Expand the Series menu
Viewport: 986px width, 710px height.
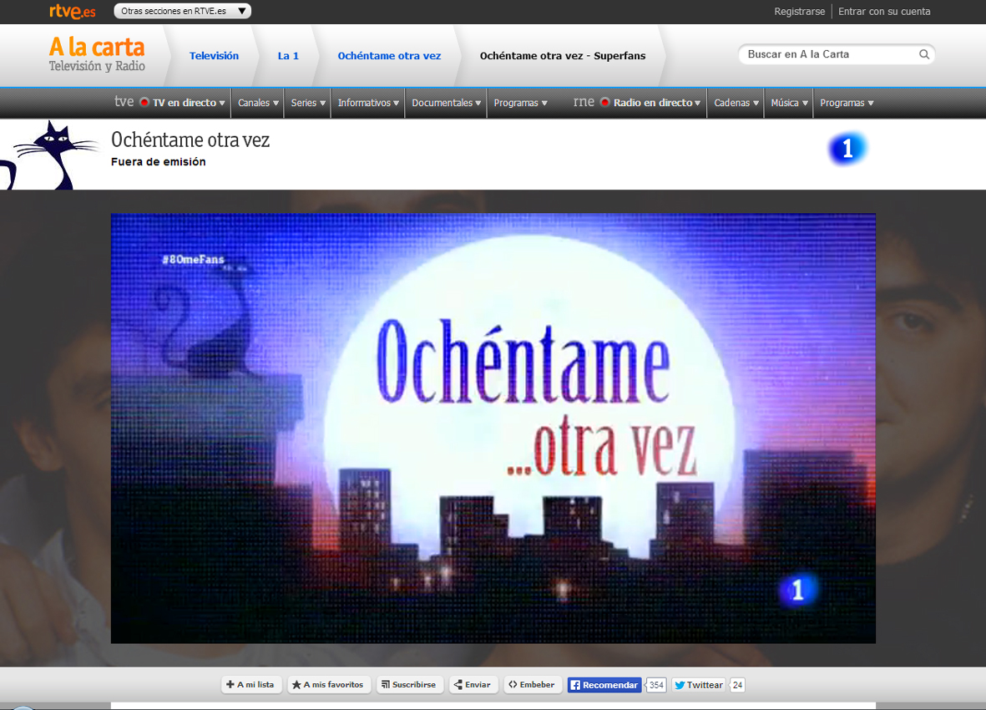click(308, 103)
